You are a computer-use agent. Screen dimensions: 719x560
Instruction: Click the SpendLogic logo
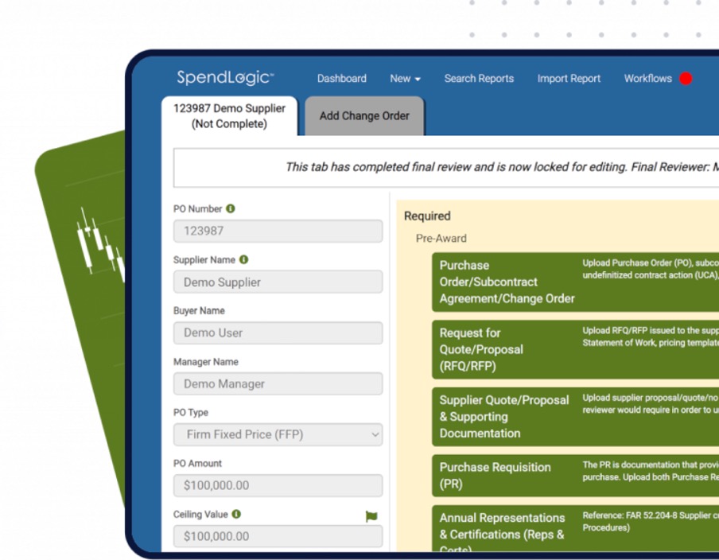point(225,78)
